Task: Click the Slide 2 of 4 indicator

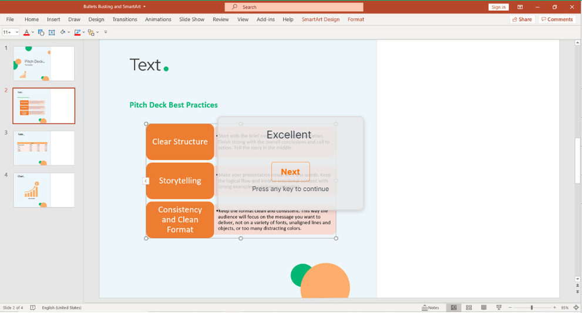Action: point(13,308)
